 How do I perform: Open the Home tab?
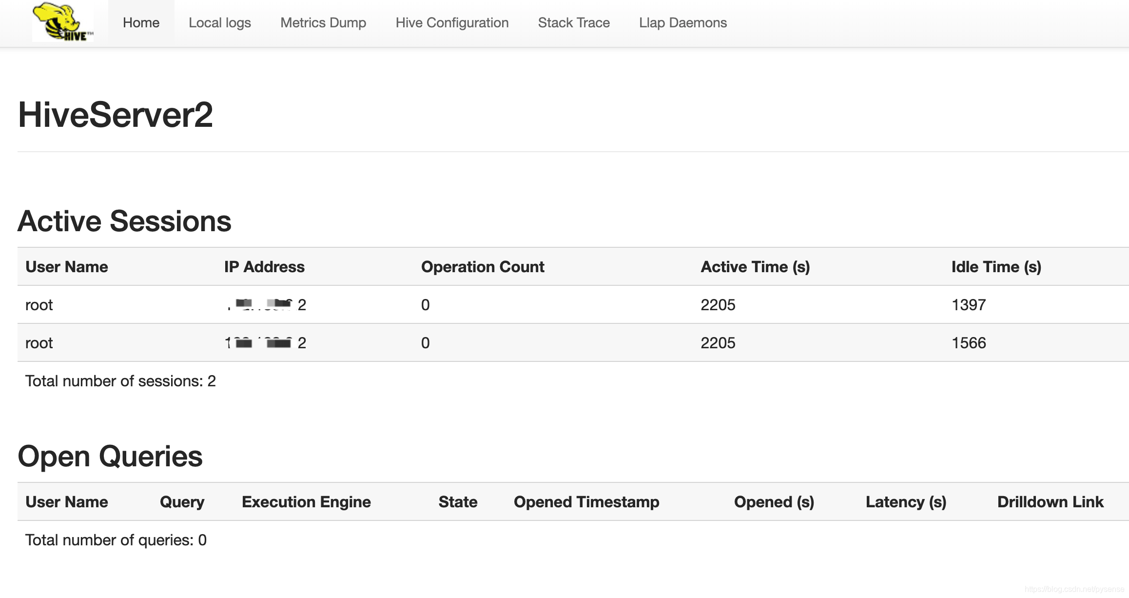click(141, 23)
